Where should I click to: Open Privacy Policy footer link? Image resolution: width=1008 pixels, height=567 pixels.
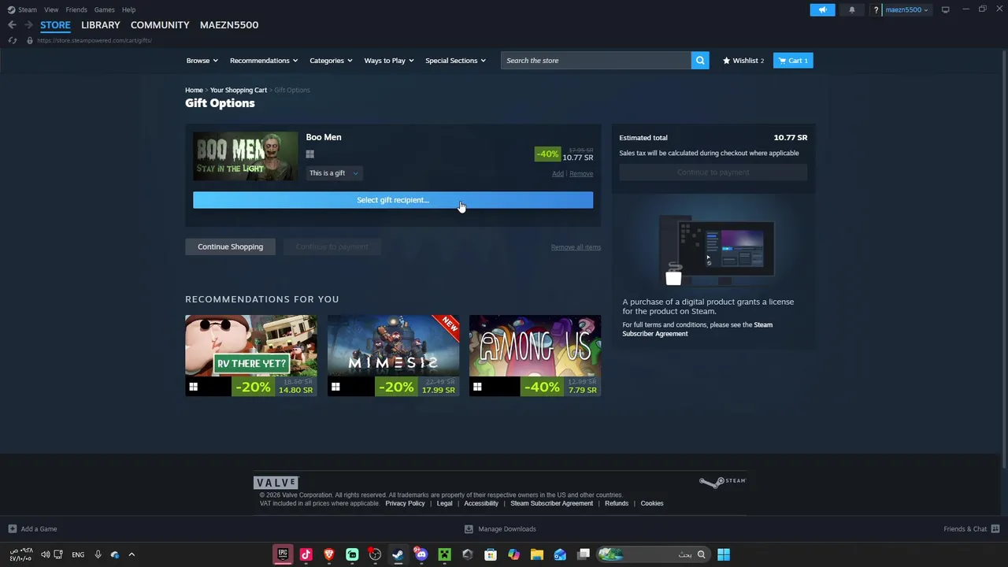(x=405, y=503)
